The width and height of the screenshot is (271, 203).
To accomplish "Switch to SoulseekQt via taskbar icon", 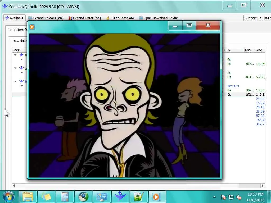I will (120, 197).
